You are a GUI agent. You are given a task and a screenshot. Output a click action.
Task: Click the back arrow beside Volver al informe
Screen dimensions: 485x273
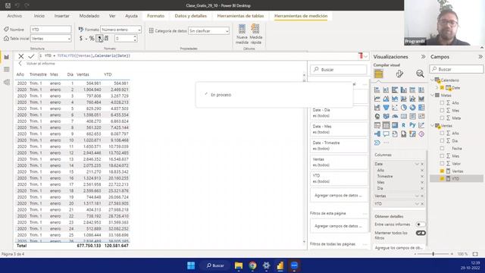tap(20, 64)
